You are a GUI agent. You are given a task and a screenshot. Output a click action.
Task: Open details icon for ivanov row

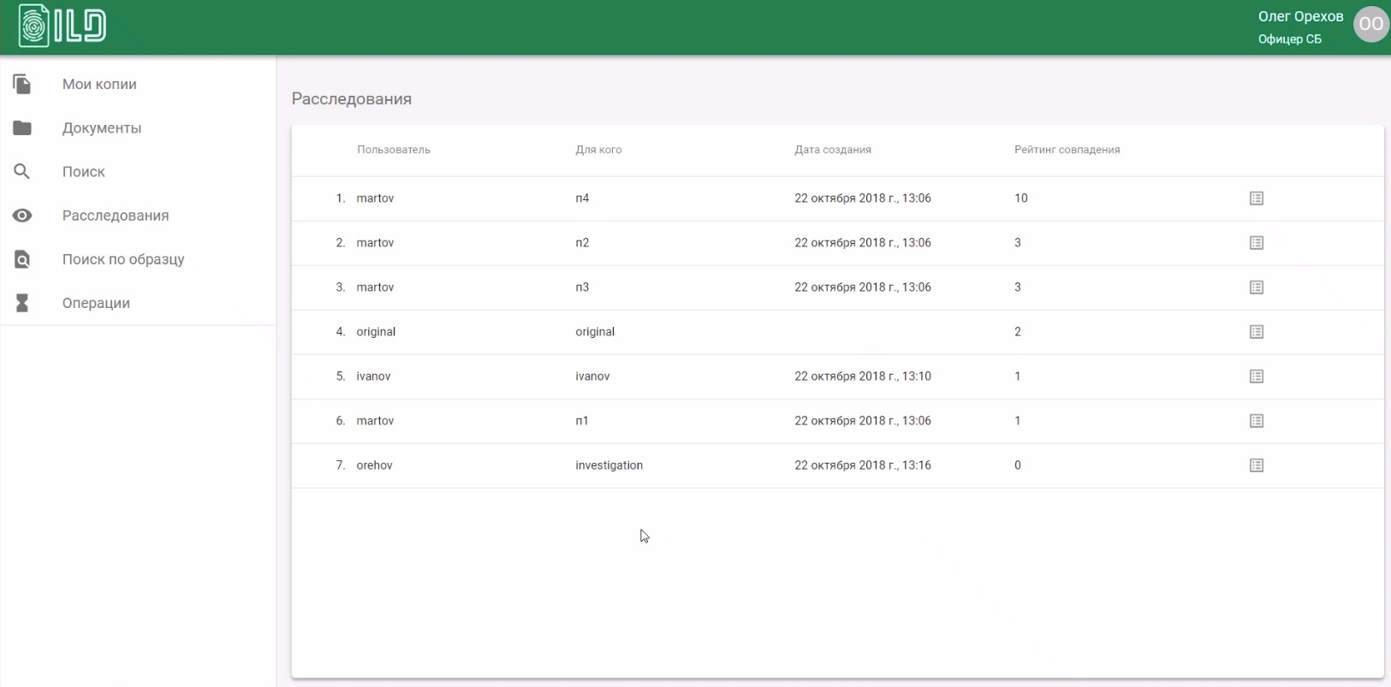pyautogui.click(x=1257, y=376)
